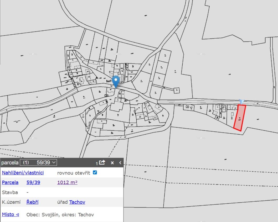Open the 'Nahlížení/vlastníci' link
Image resolution: width=278 pixels, height=222 pixels.
pyautogui.click(x=23, y=173)
